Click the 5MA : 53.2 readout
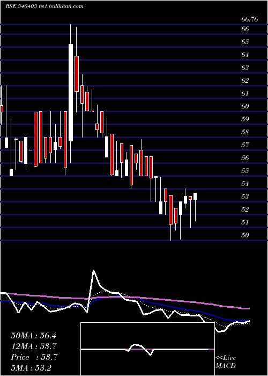268x376 pixels. click(31, 368)
